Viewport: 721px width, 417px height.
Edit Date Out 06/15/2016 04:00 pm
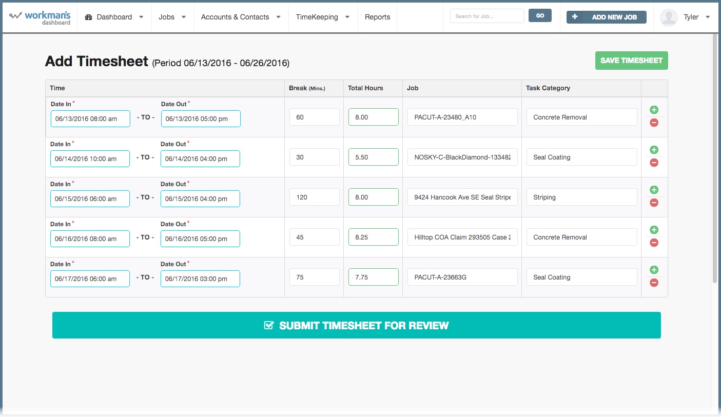[x=200, y=198]
